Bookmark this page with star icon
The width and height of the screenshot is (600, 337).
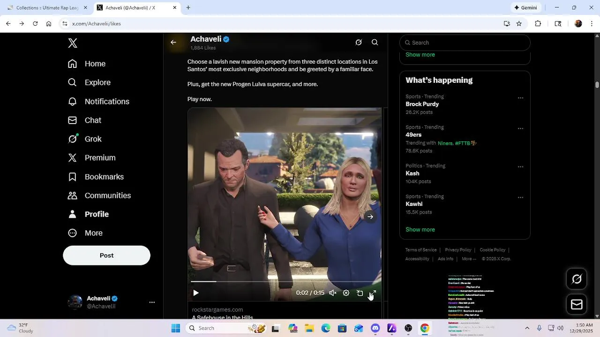pyautogui.click(x=519, y=23)
